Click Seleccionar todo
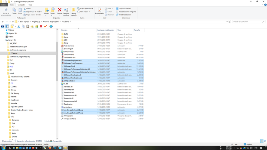Screen dimensions: 267x150 click(123, 9)
